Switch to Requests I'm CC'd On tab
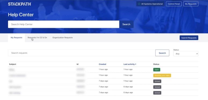This screenshot has height=100, width=208. (37, 38)
